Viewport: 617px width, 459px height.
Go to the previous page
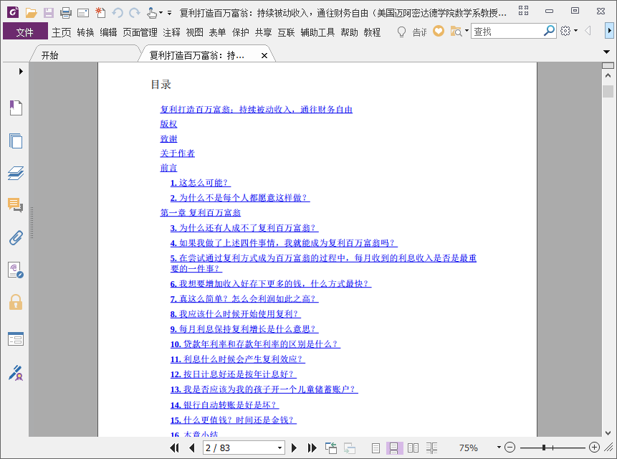(192, 448)
